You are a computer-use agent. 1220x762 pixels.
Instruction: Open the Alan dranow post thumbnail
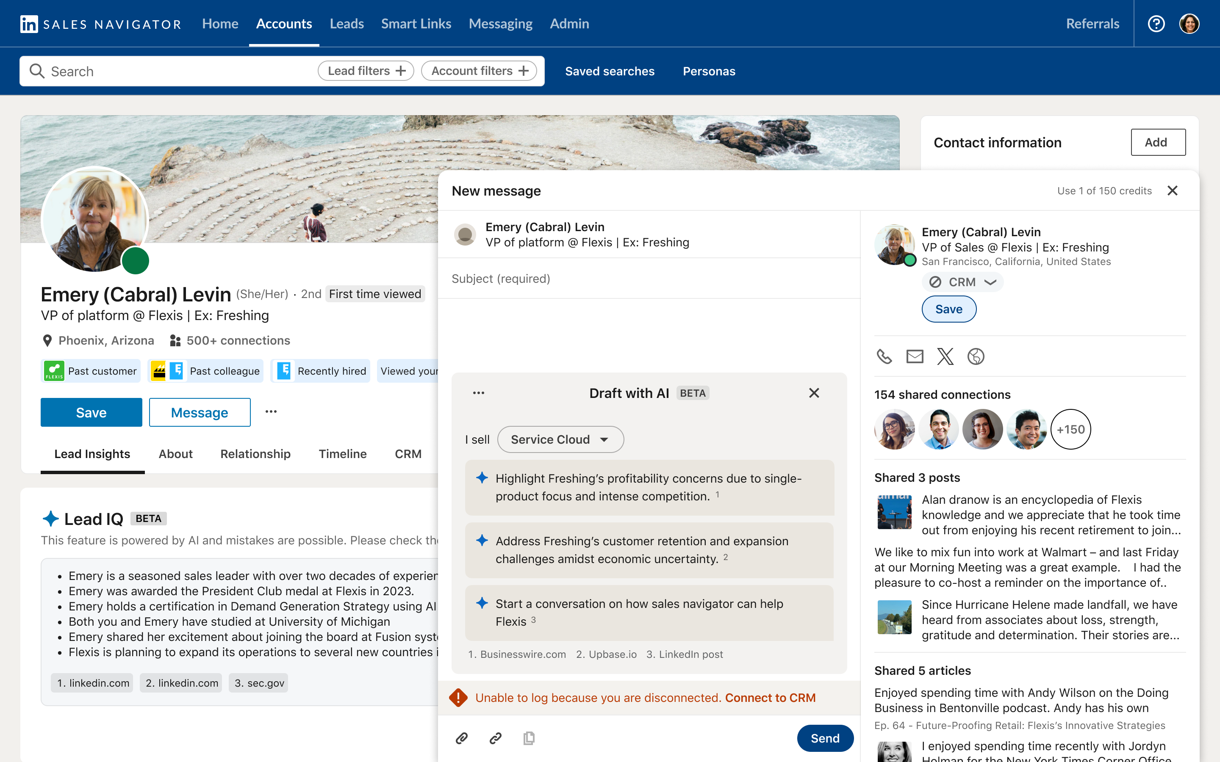tap(894, 512)
